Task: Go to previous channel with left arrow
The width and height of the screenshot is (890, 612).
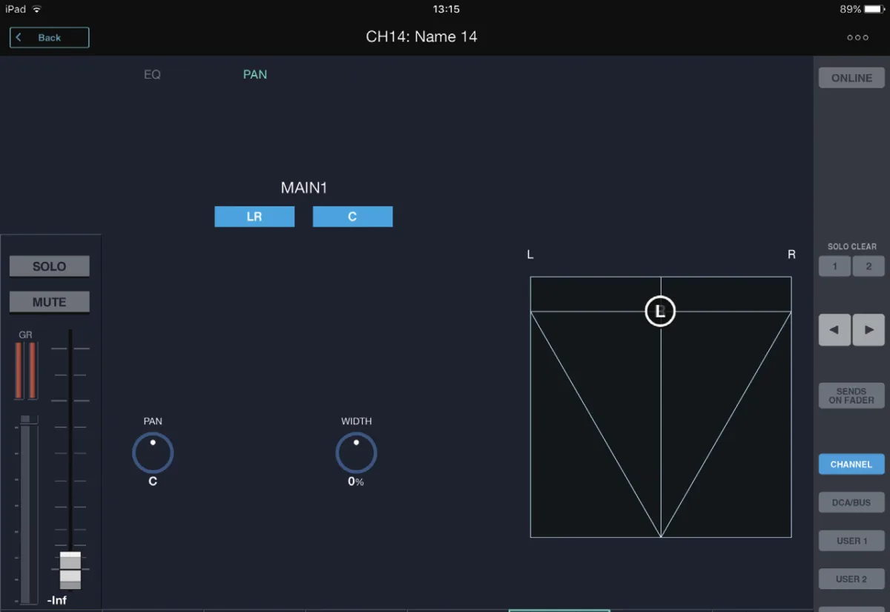Action: click(x=834, y=330)
